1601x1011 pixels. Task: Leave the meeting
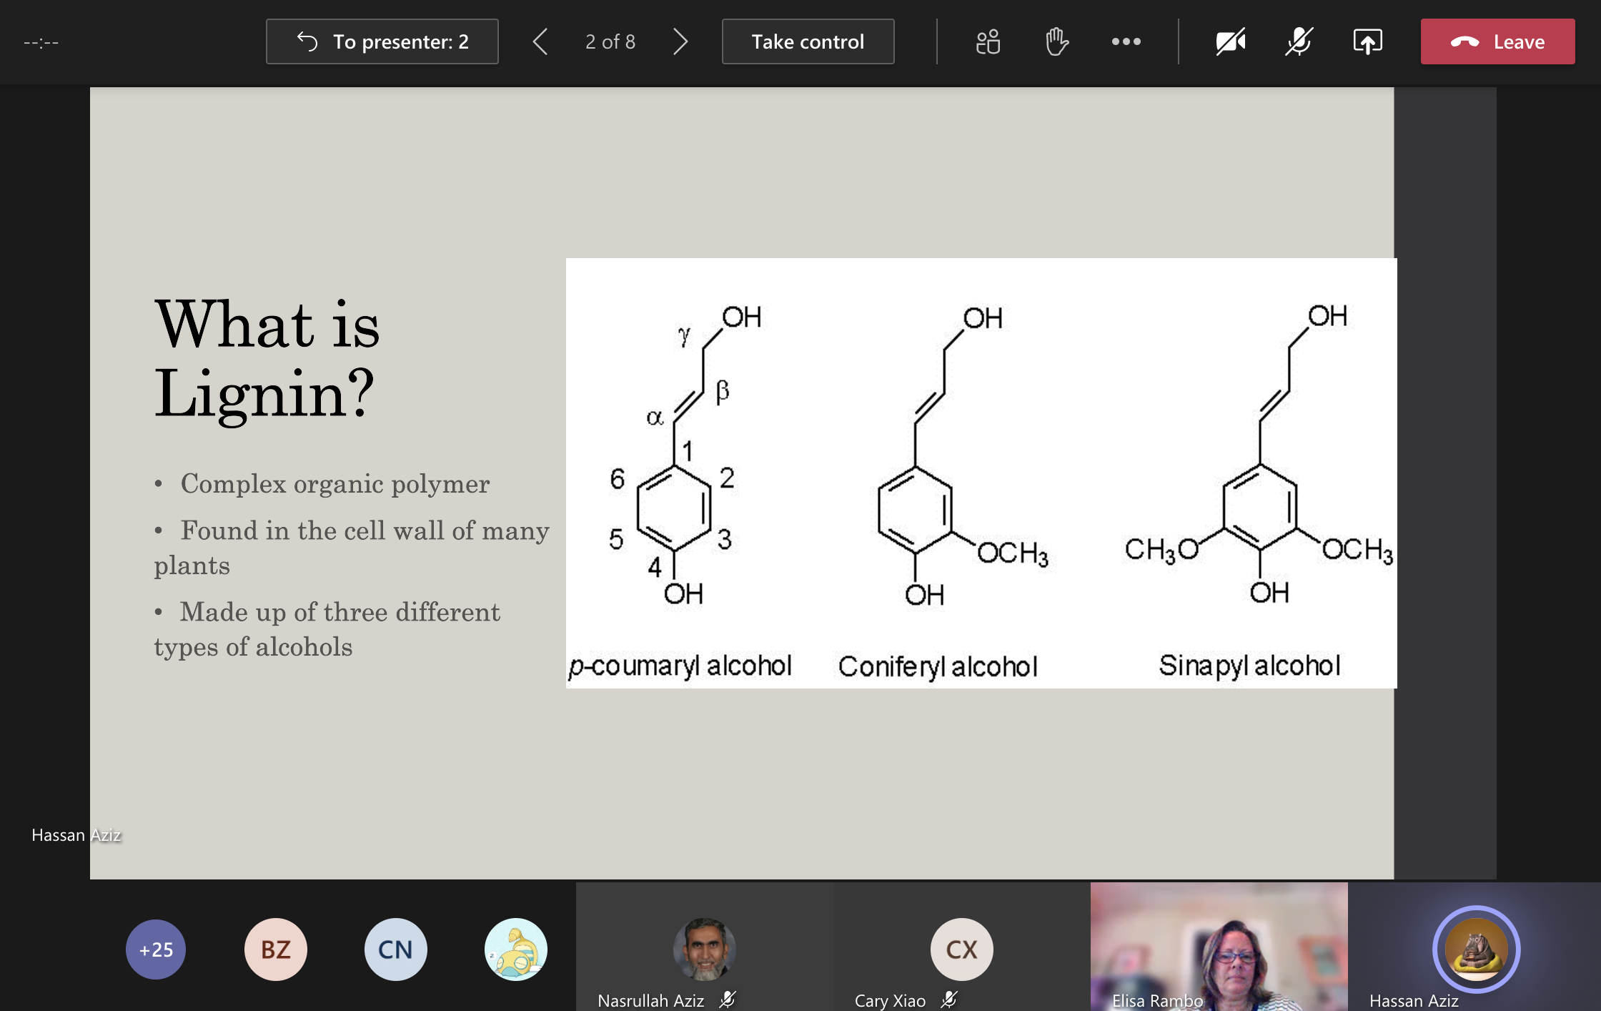[1497, 42]
